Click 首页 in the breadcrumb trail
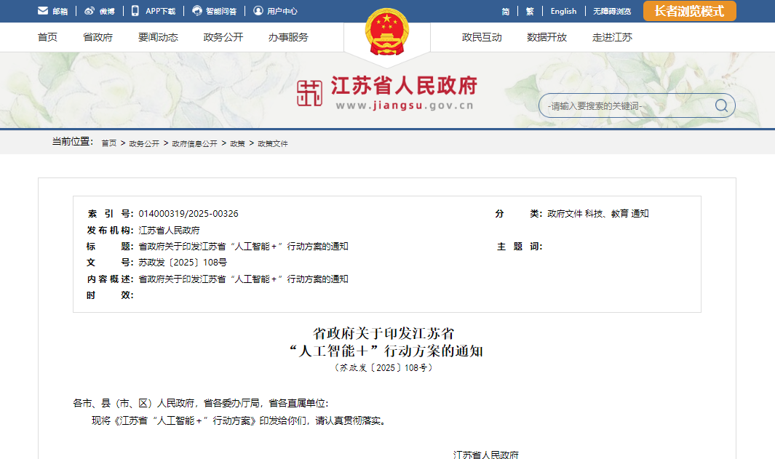The width and height of the screenshot is (775, 459). [108, 144]
